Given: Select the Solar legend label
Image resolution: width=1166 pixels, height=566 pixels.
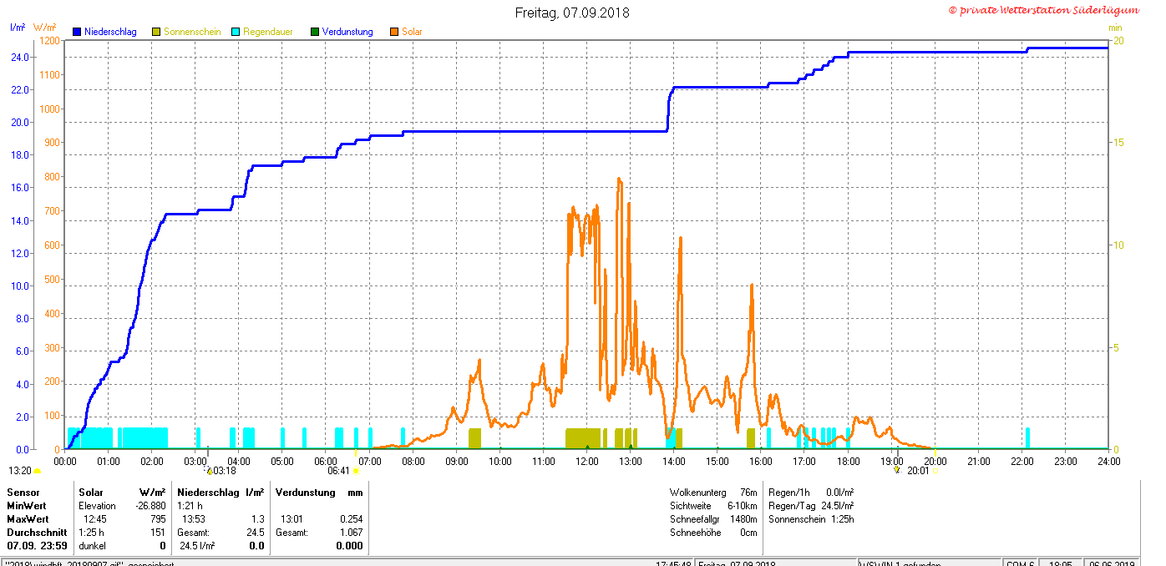Looking at the screenshot, I should pyautogui.click(x=412, y=32).
